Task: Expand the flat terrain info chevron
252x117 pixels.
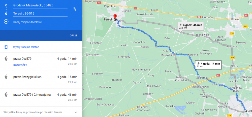Action: (76, 112)
